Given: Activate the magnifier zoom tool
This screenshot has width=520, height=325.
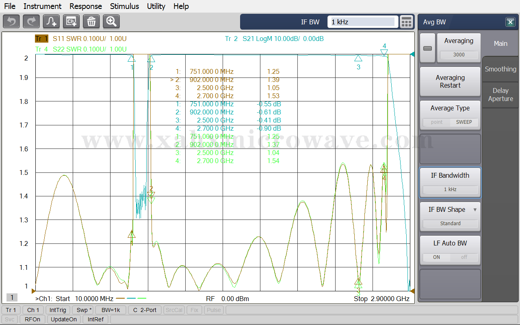Looking at the screenshot, I should pos(111,22).
